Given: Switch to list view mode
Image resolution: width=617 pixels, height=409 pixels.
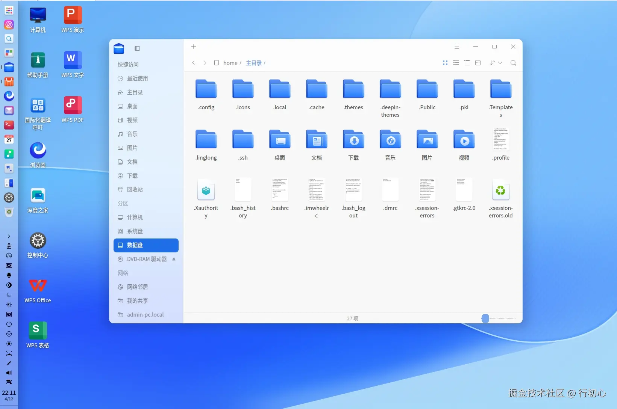Looking at the screenshot, I should (x=456, y=63).
